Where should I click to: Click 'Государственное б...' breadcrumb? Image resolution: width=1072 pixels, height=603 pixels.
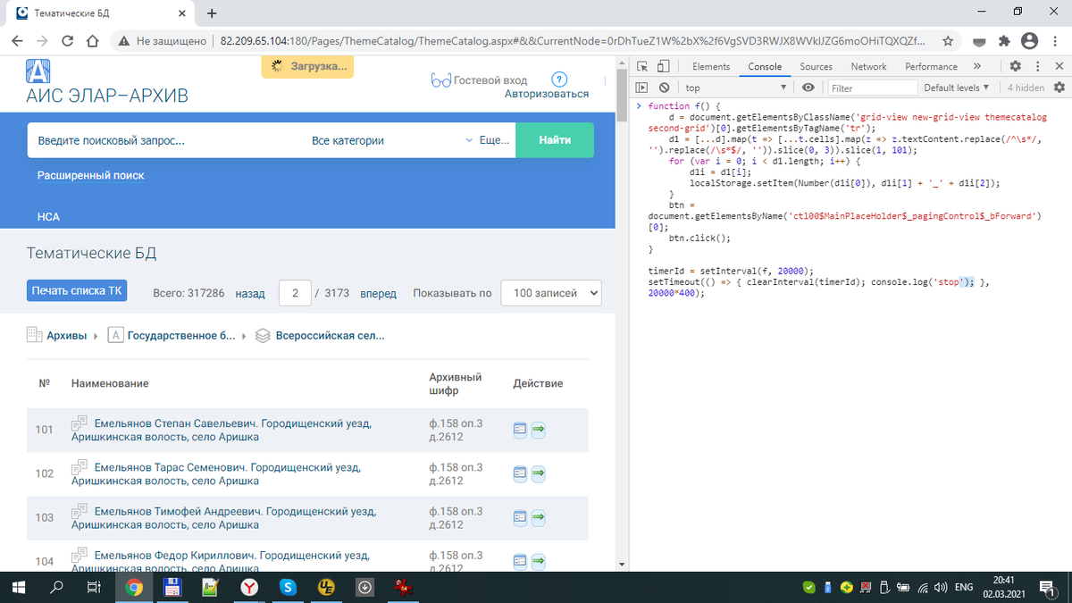click(x=181, y=336)
